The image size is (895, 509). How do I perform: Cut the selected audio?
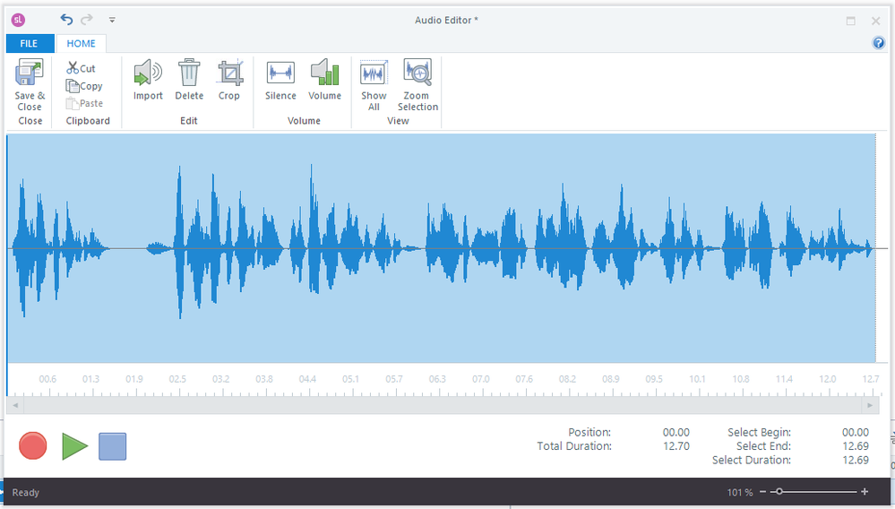pyautogui.click(x=81, y=68)
